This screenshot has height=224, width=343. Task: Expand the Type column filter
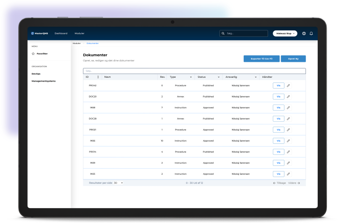tap(191, 77)
